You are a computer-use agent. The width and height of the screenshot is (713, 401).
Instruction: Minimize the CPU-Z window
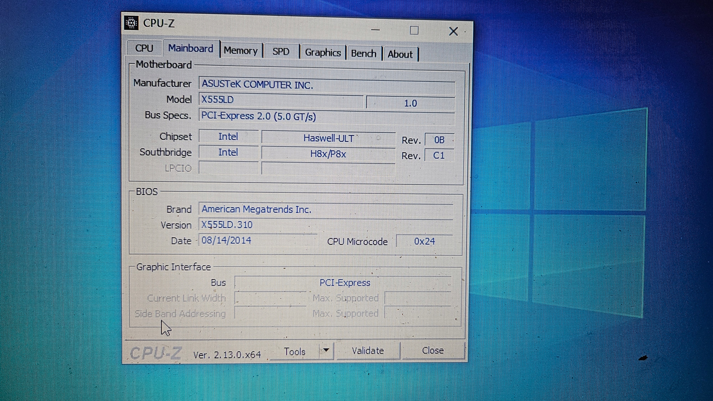tap(375, 29)
